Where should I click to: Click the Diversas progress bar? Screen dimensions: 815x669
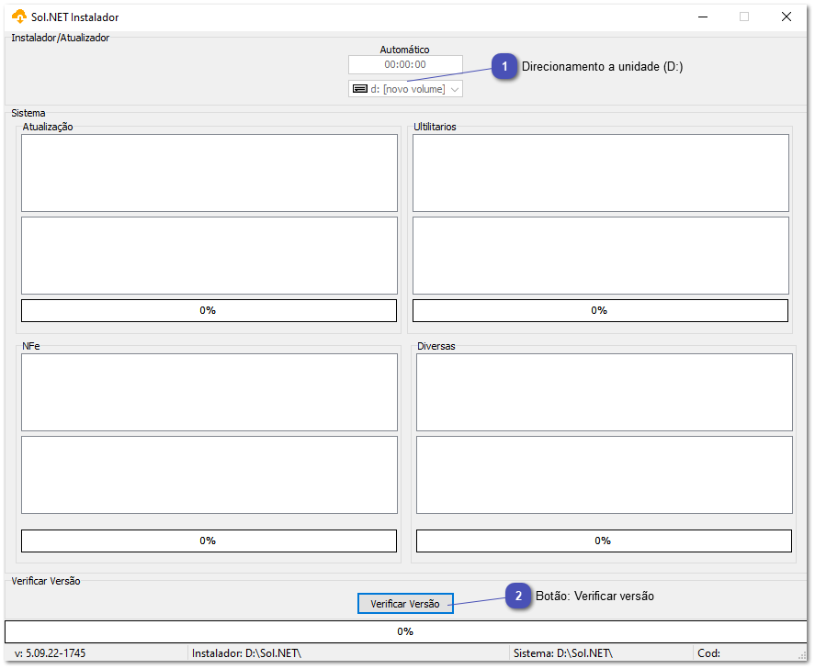click(604, 541)
